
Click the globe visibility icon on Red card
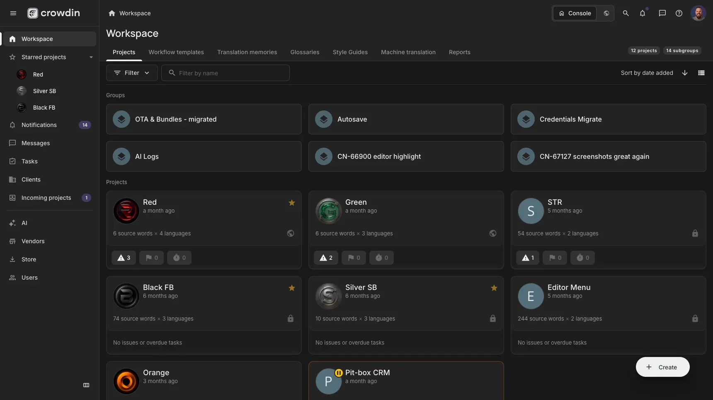(291, 233)
